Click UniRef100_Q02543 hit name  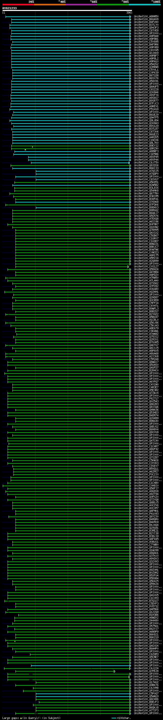(x=146, y=401)
